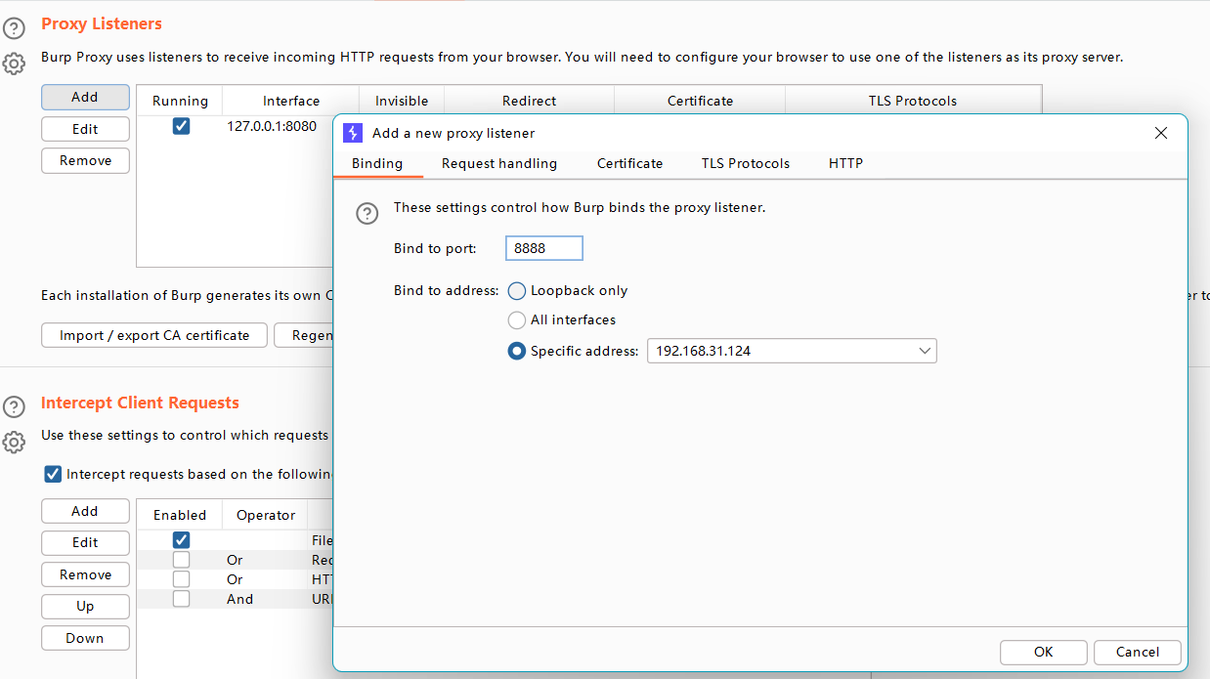Enable the And rule checkbox

pos(181,599)
